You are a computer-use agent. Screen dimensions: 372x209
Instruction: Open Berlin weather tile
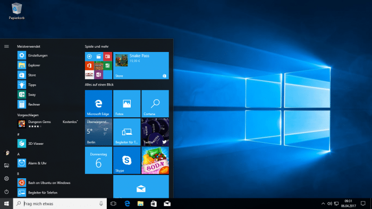98,132
